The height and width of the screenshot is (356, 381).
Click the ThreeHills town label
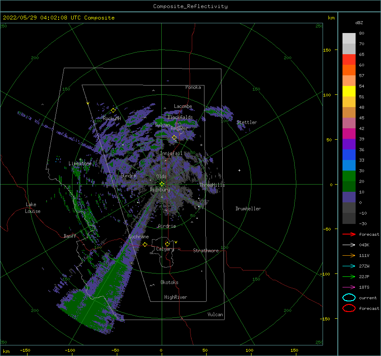pos(212,185)
